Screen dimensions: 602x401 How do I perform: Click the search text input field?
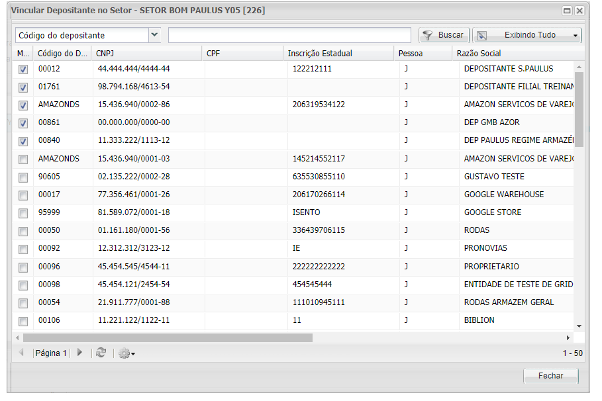coord(289,35)
